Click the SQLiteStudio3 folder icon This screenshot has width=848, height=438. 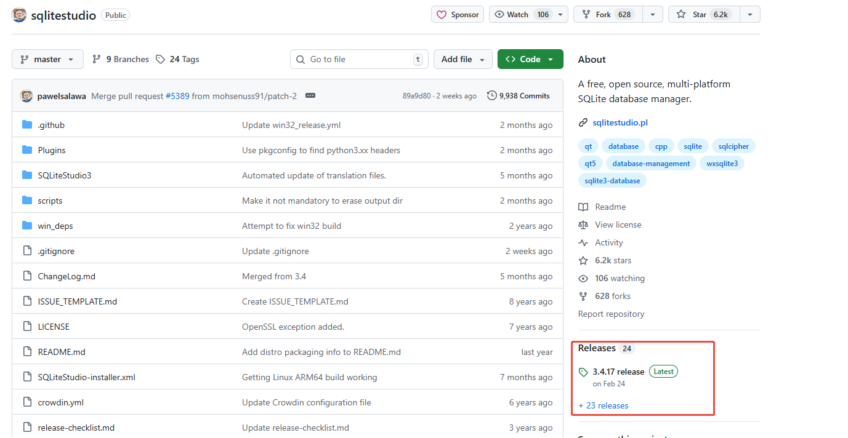[26, 175]
